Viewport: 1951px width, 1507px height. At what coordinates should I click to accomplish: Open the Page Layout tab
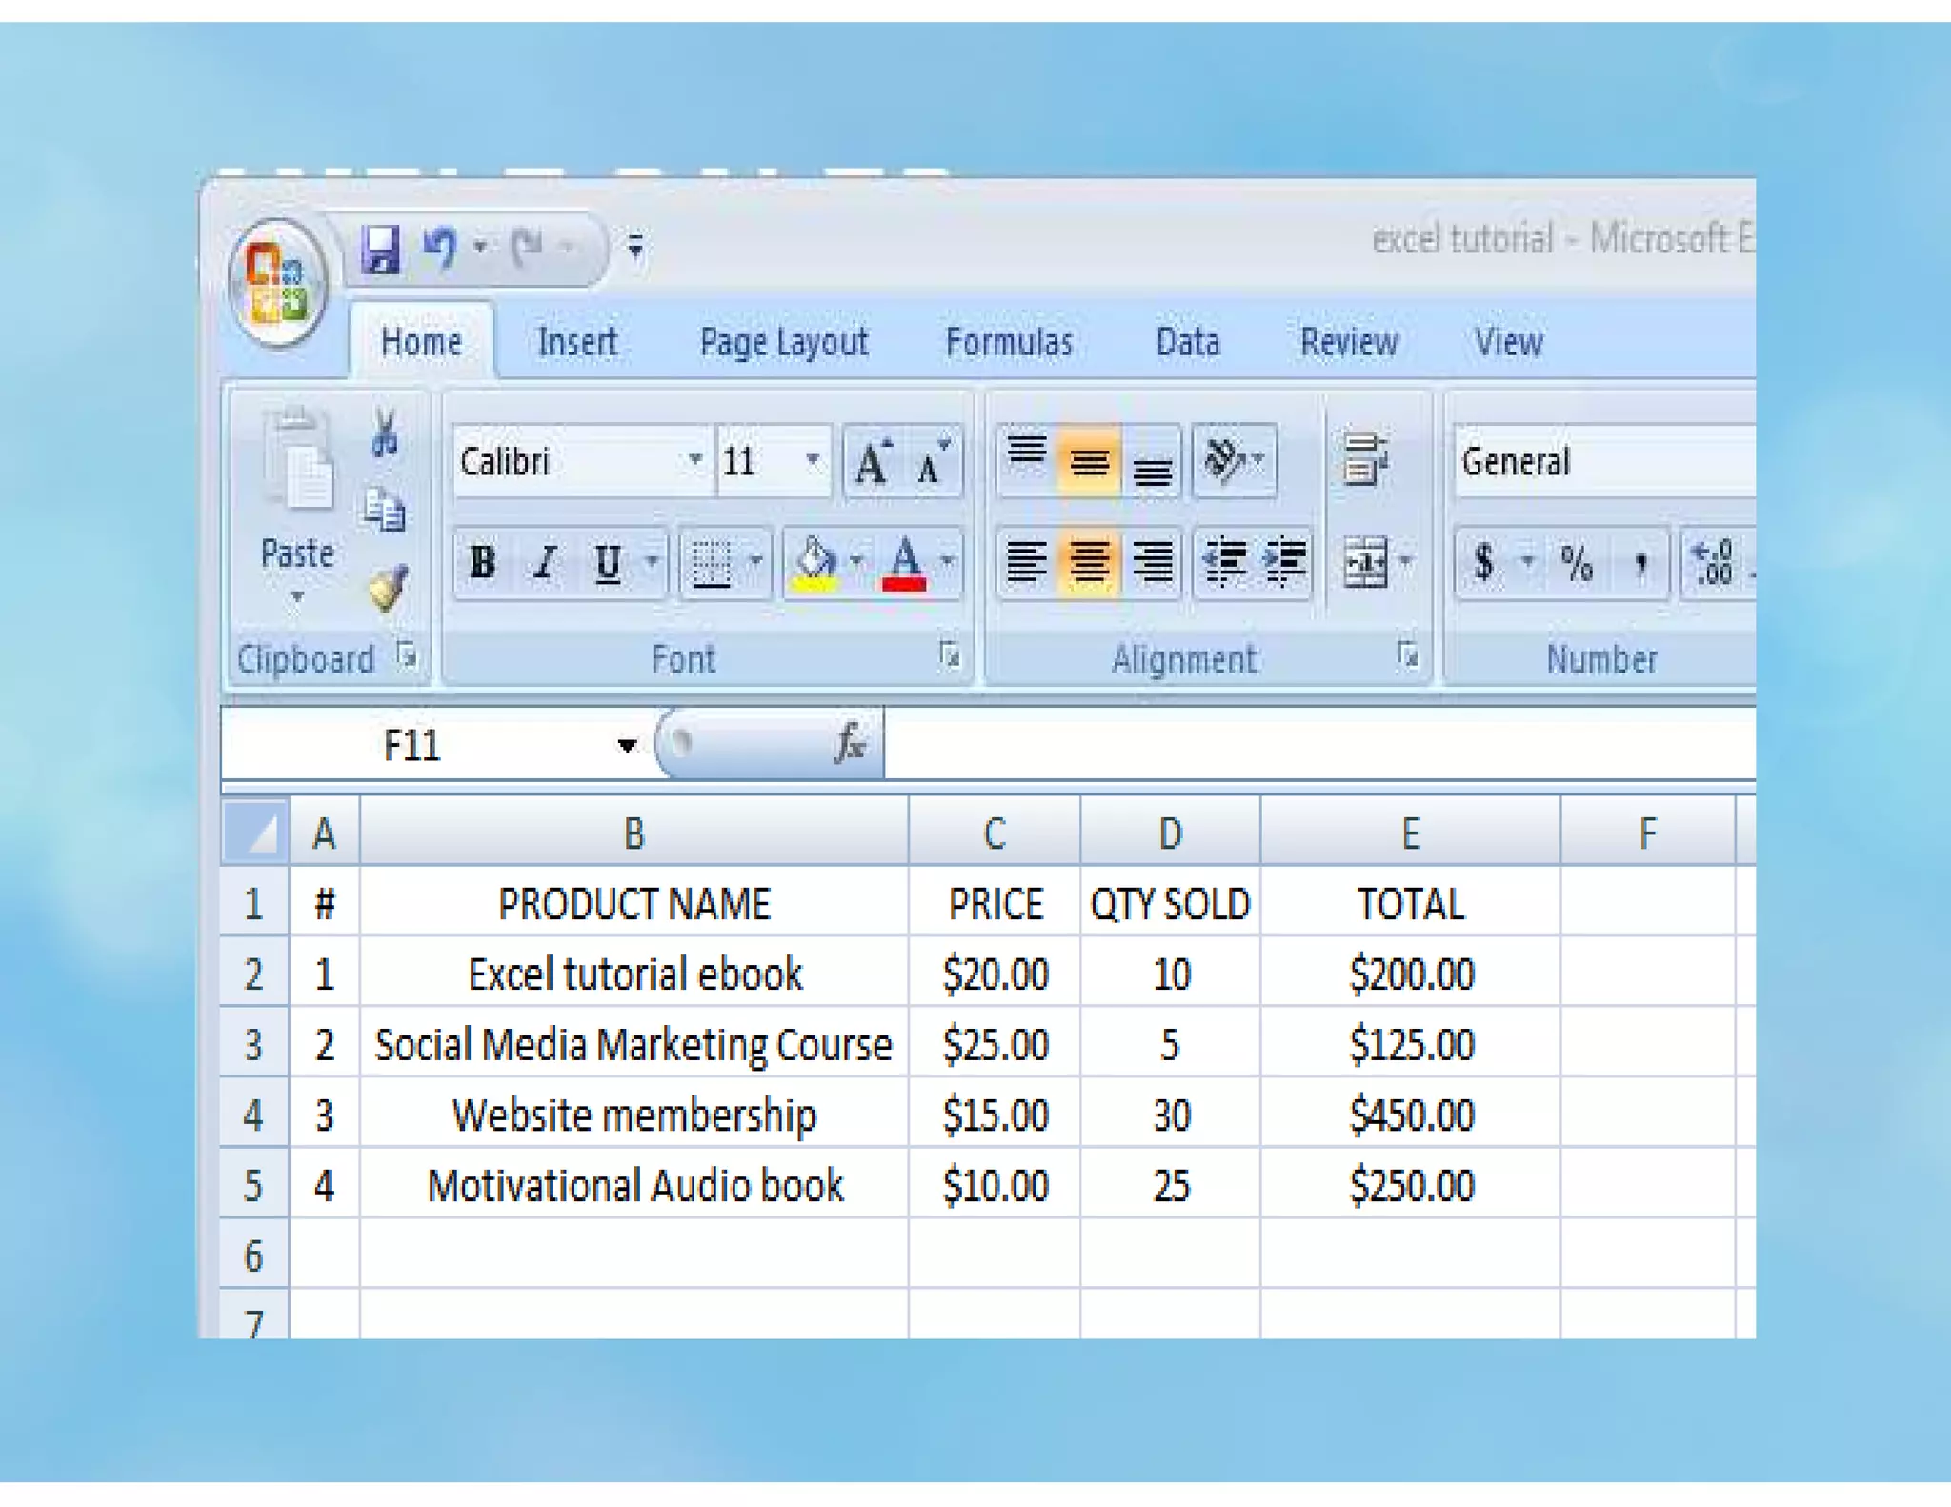[783, 342]
